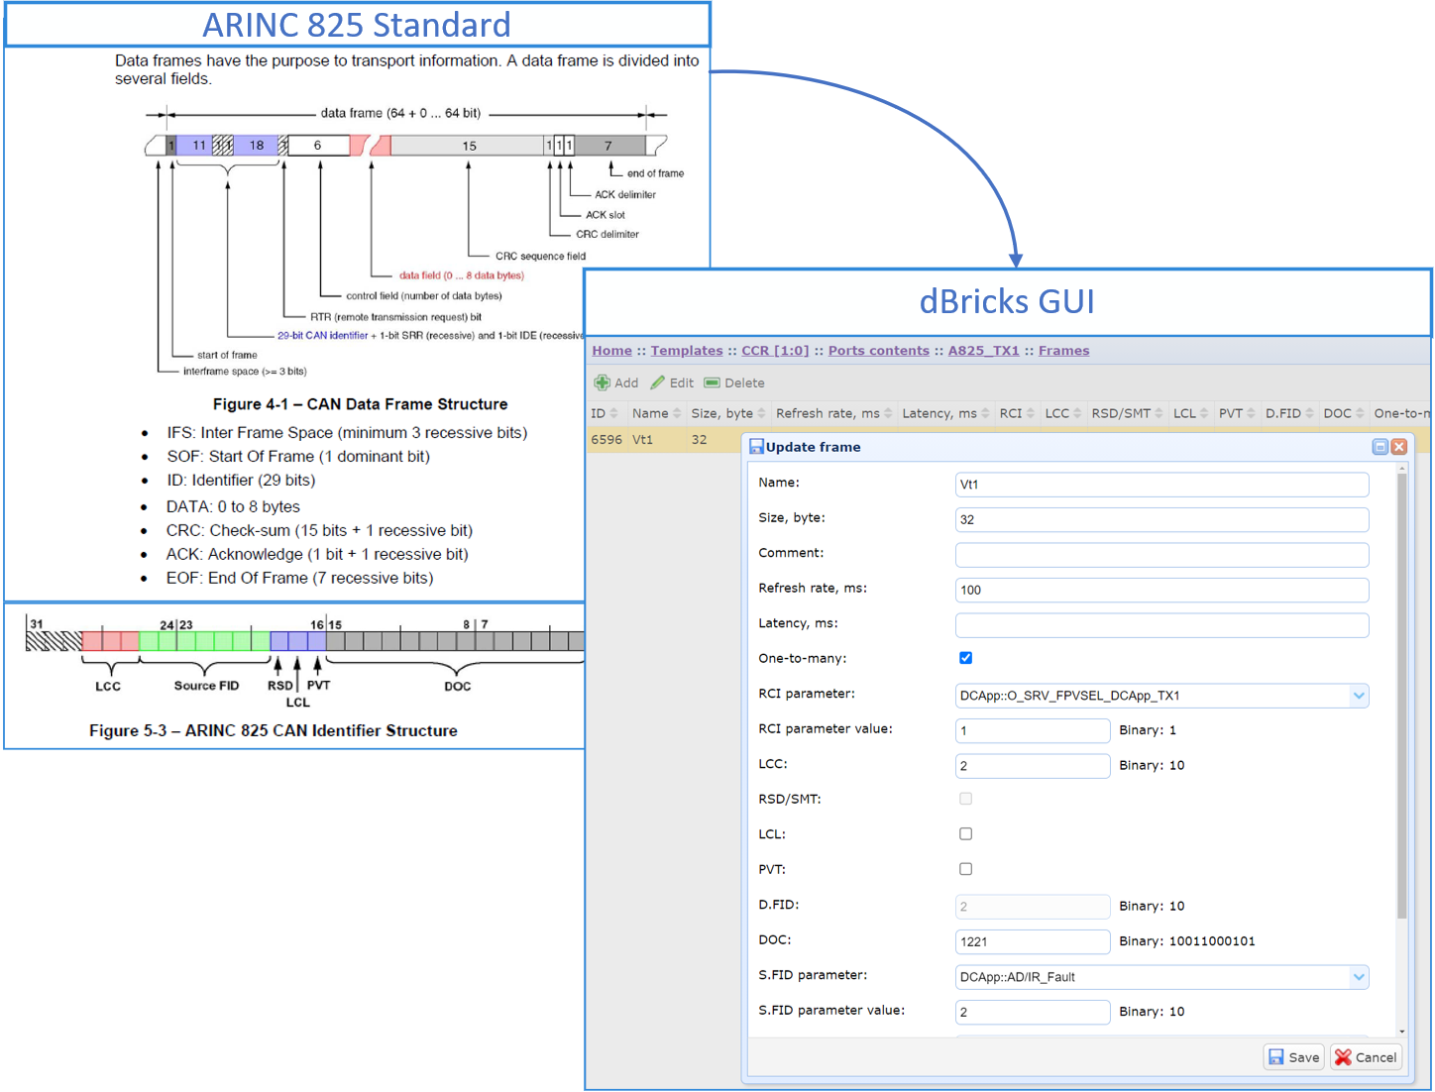The height and width of the screenshot is (1092, 1435).
Task: Click into the empty Comment field
Action: point(1161,555)
